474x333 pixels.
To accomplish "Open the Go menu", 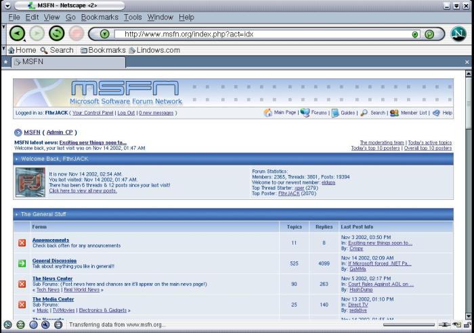I will (x=70, y=17).
